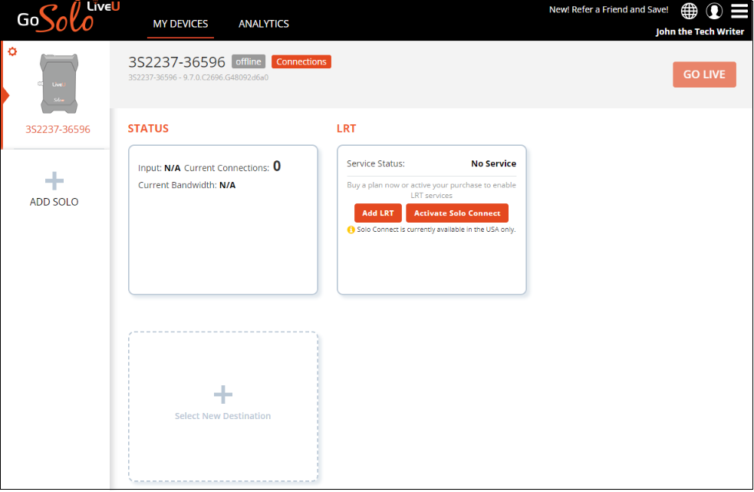
Task: Click the GO LIVE button
Action: [x=704, y=74]
